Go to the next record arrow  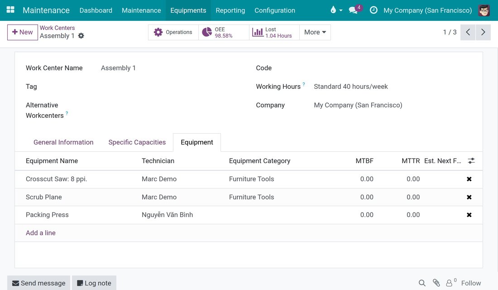483,32
